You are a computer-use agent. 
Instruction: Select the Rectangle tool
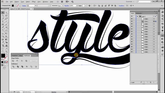point(3,25)
